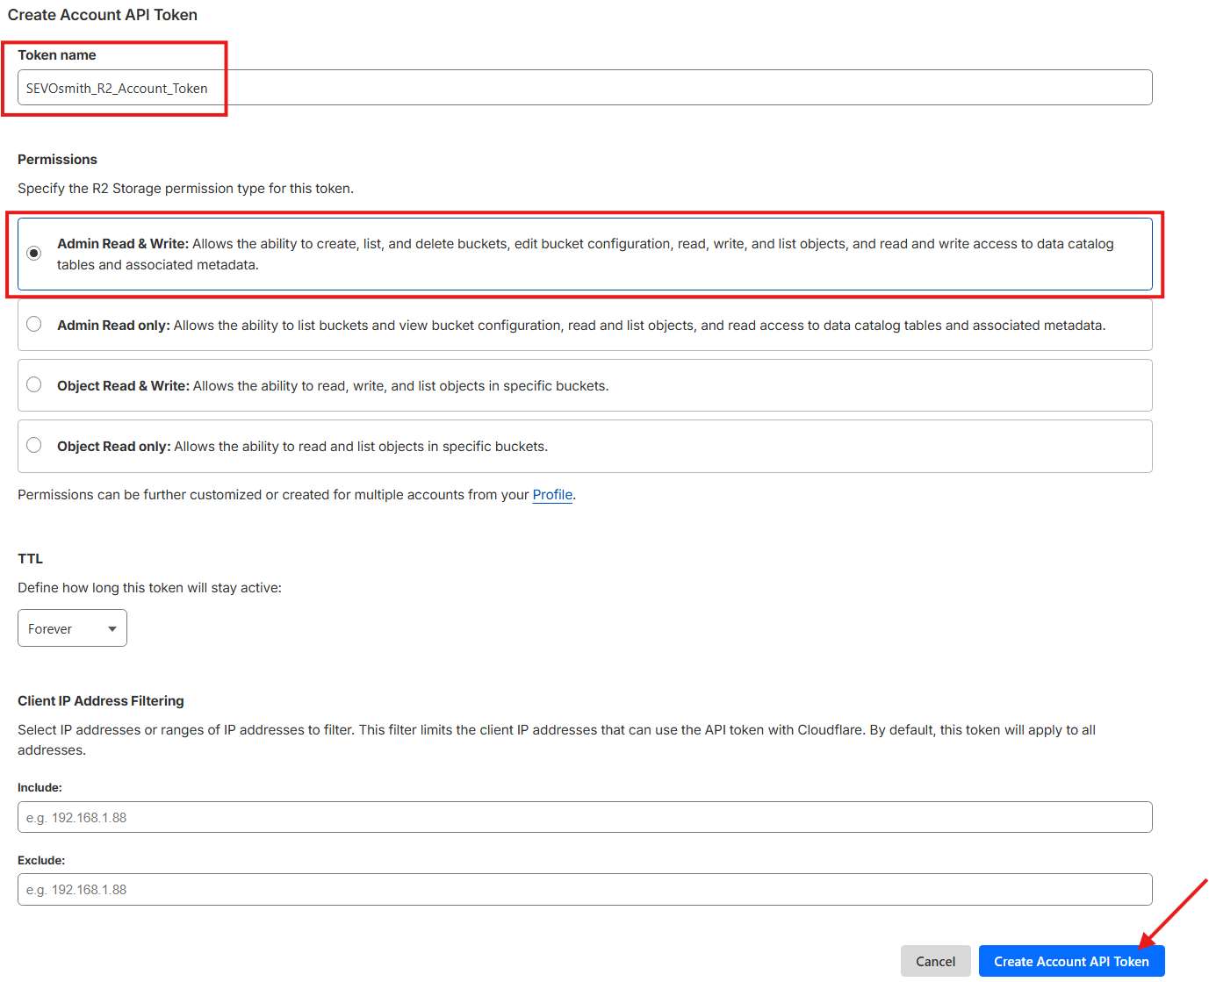Click the Object Read only permission row
Viewport: 1209px width, 982px height.
585,445
